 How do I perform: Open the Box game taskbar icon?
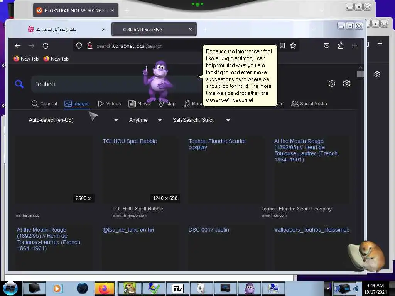[130, 288]
